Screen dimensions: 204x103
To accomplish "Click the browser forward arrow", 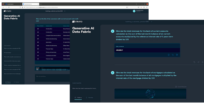I will click(x=6, y=7).
